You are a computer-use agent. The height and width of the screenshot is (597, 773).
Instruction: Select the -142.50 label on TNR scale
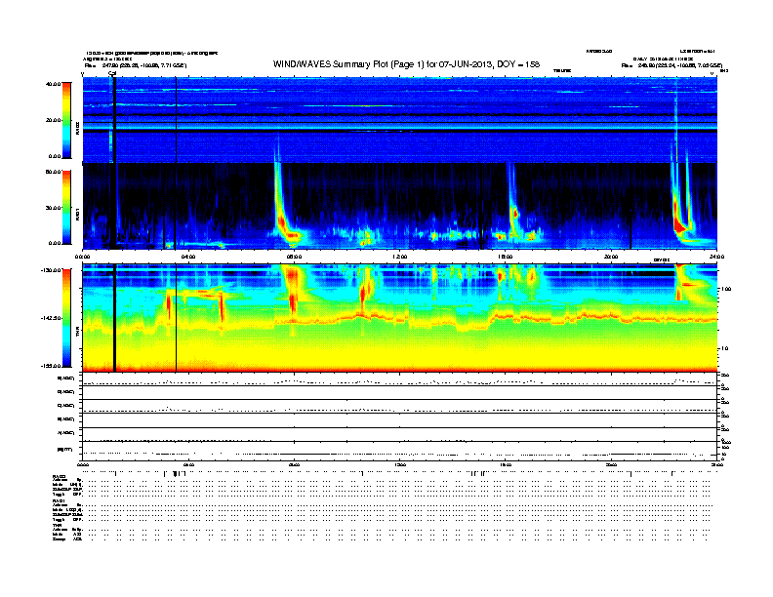click(x=51, y=318)
